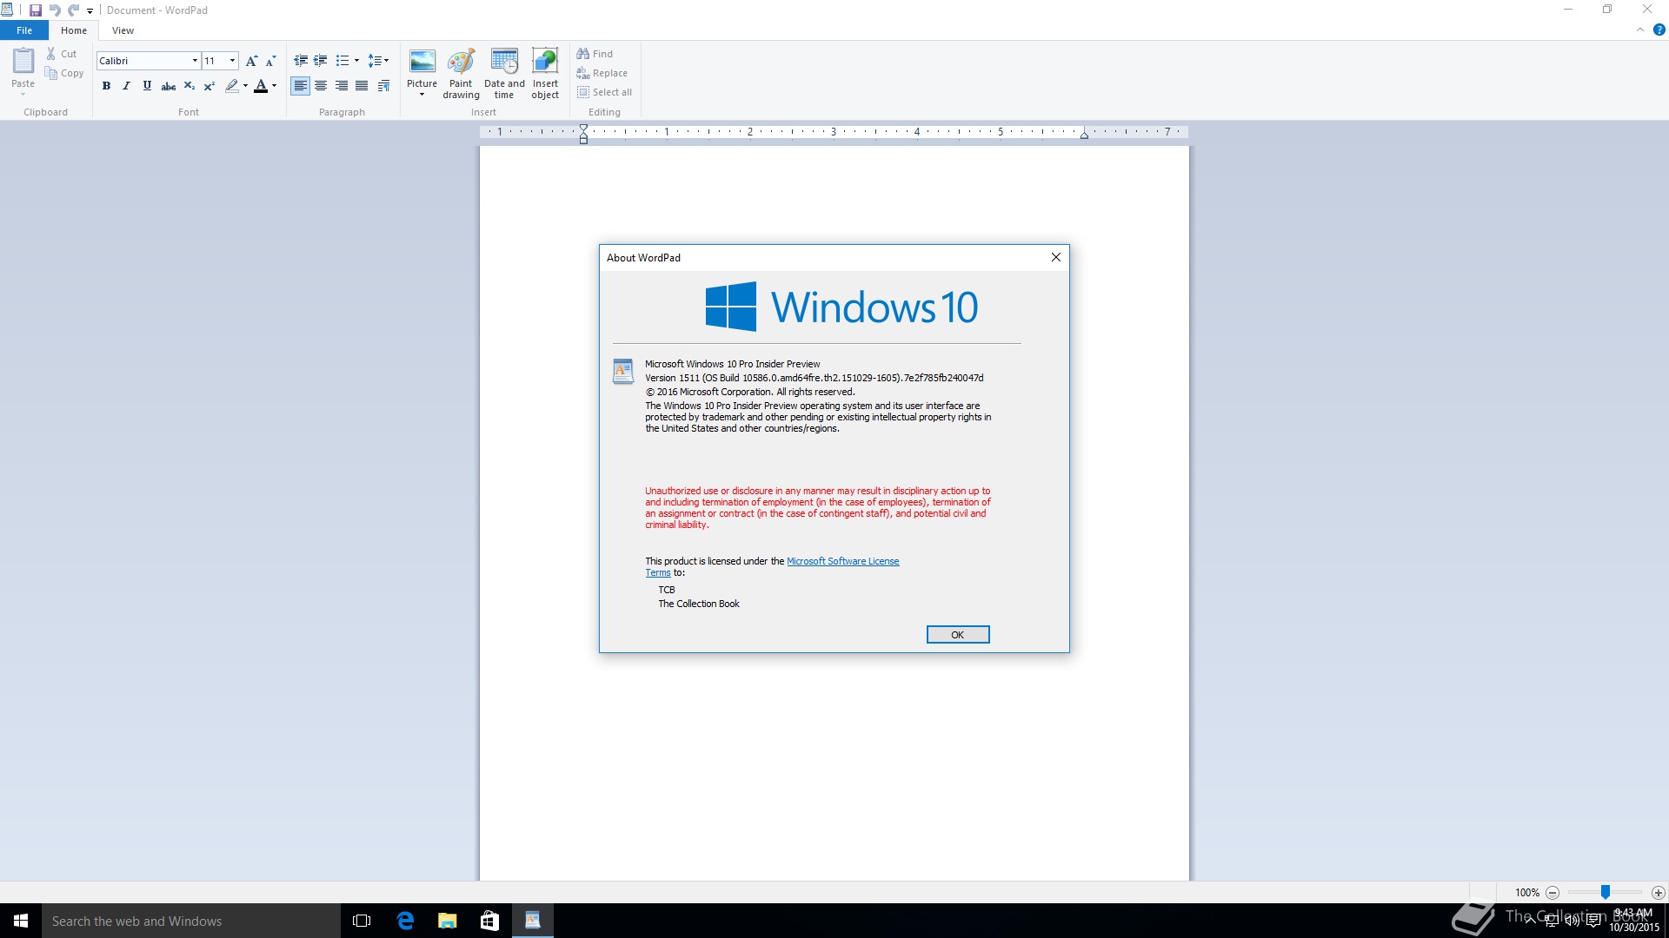Viewport: 1669px width, 938px height.
Task: Open the line spacing options
Action: 378,61
